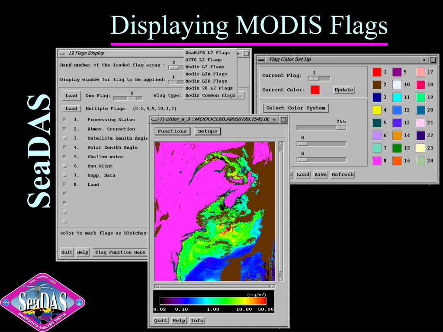Click Update in Flag Color Set Up
The height and width of the screenshot is (332, 443).
(x=344, y=90)
